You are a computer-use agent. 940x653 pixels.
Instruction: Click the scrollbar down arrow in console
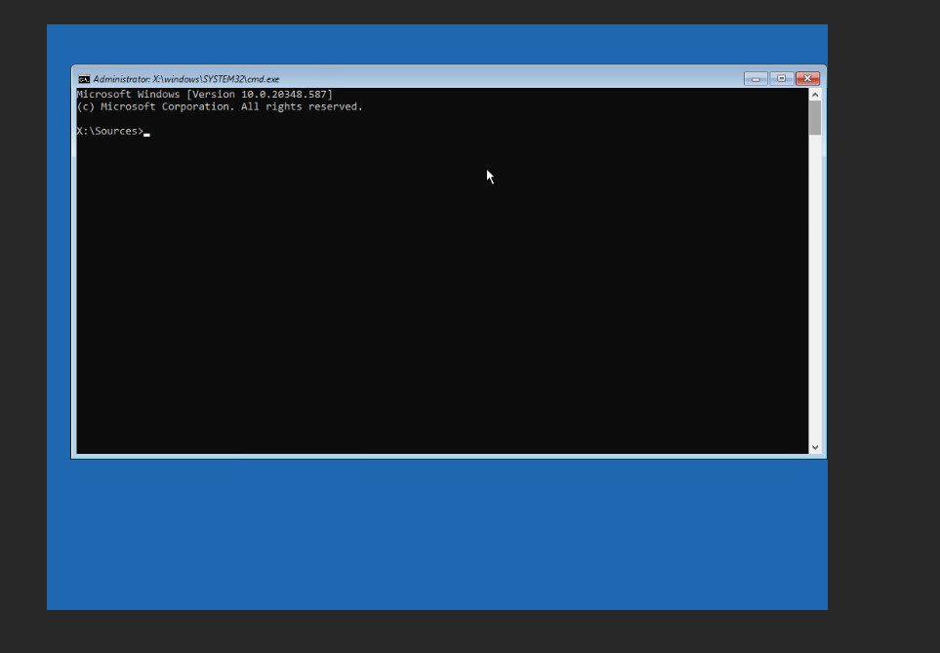pos(815,447)
